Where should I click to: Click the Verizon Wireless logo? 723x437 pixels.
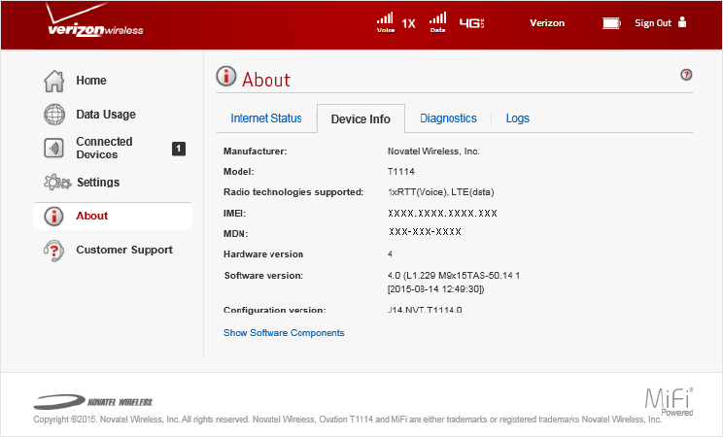95,26
